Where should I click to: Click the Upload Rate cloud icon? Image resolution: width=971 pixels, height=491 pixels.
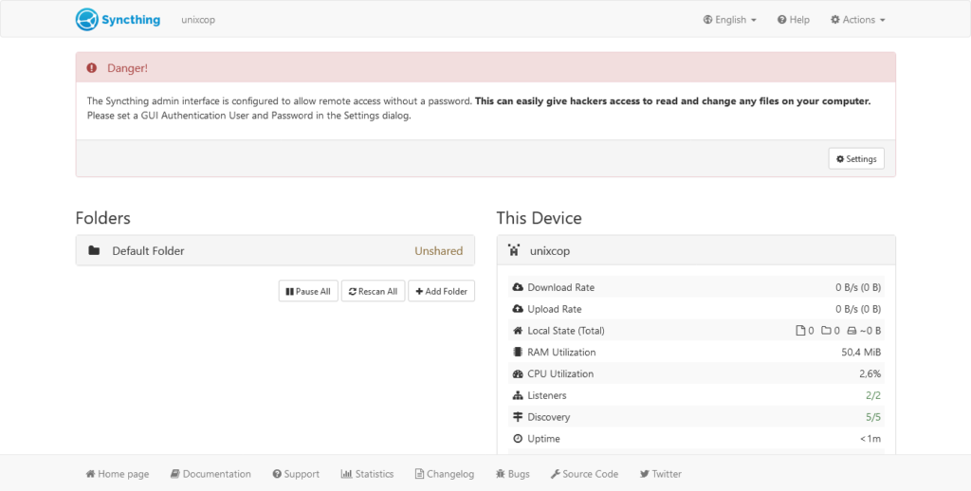518,309
